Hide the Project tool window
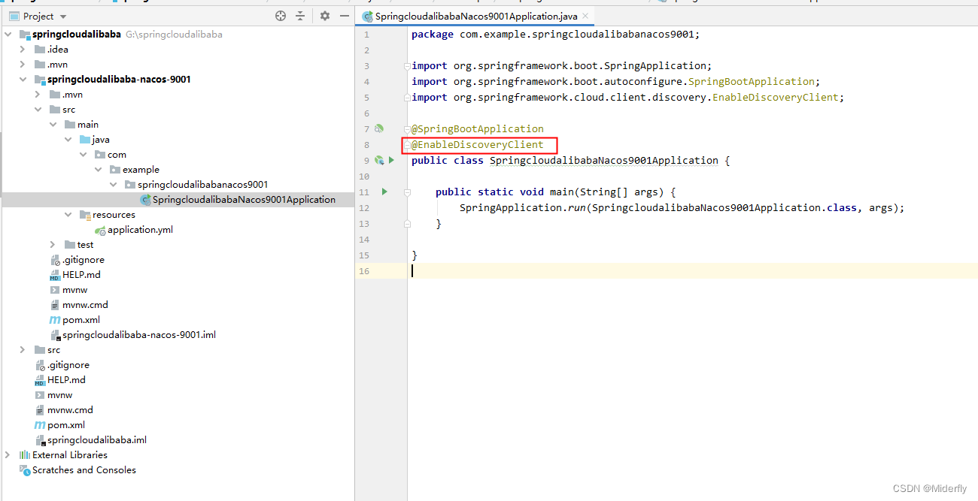The height and width of the screenshot is (501, 978). coord(345,16)
